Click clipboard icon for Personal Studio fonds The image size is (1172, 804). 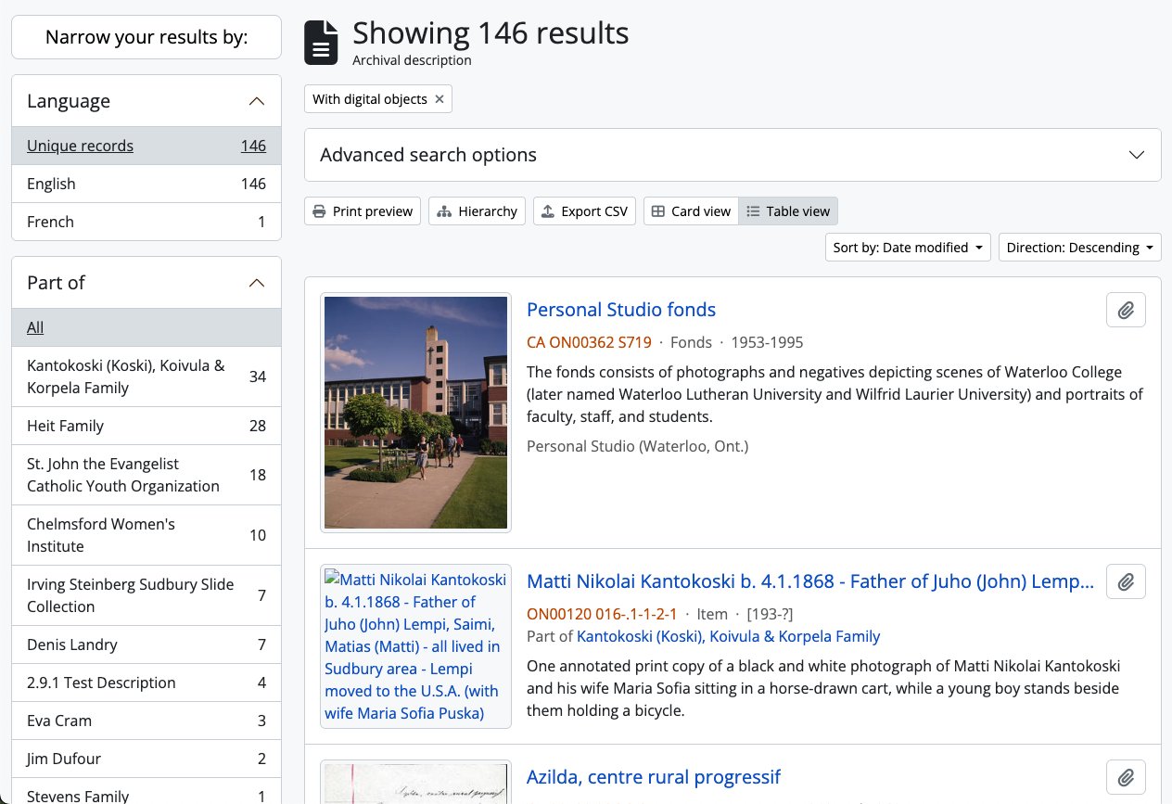pos(1126,311)
